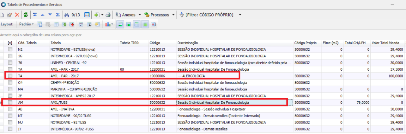
Task: Sort by the Cód. Tabela column header
Action: [32, 43]
